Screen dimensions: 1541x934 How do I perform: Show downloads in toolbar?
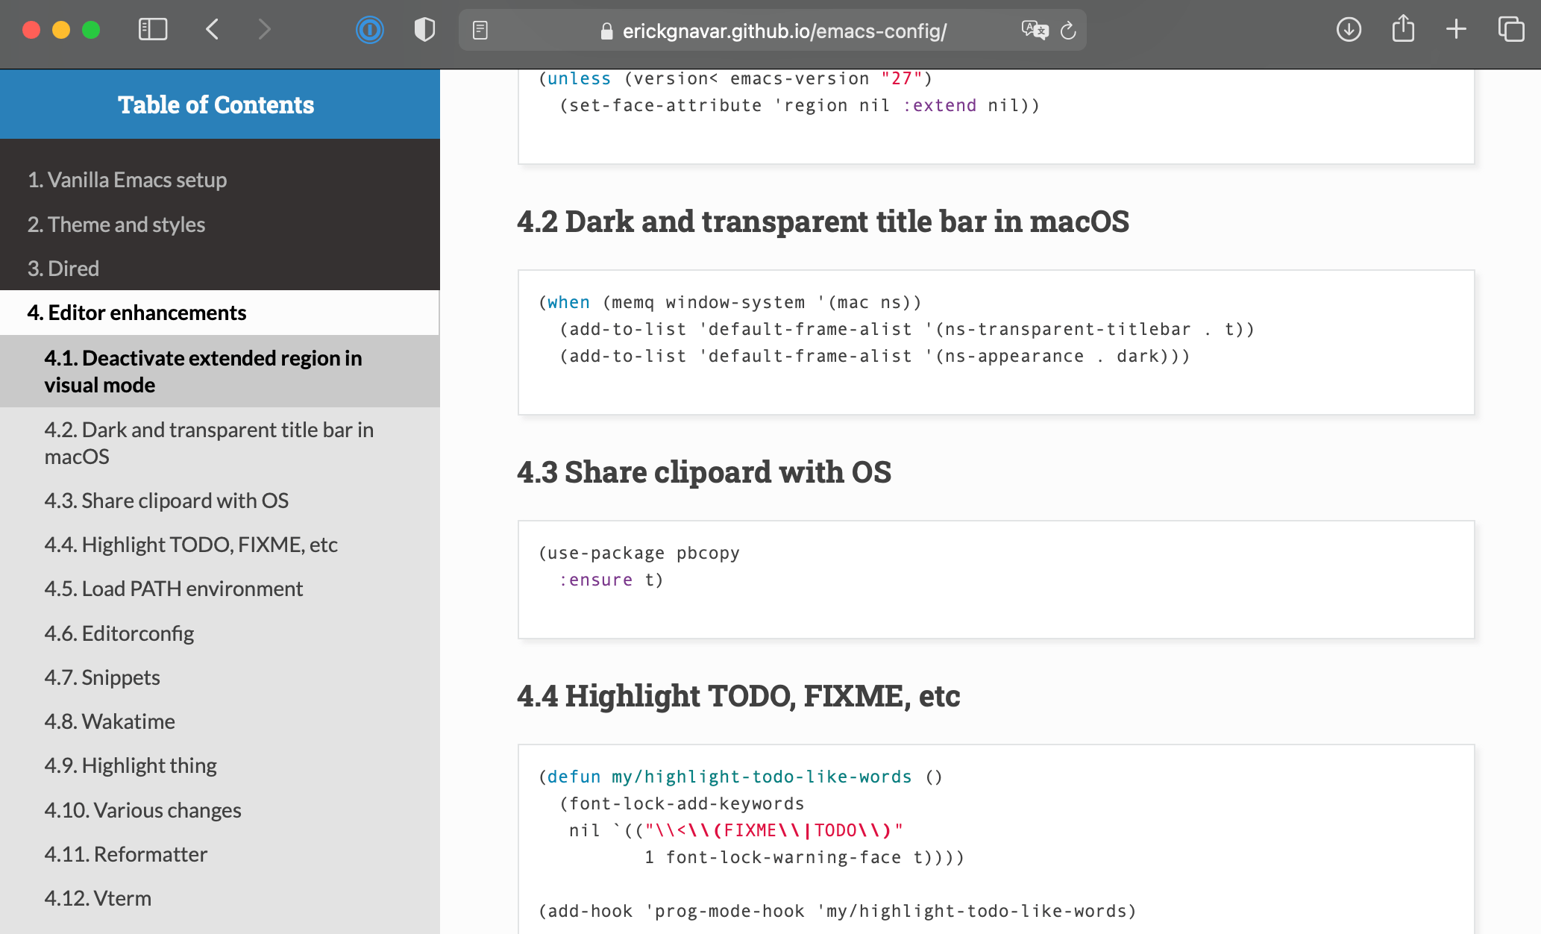[x=1349, y=30]
